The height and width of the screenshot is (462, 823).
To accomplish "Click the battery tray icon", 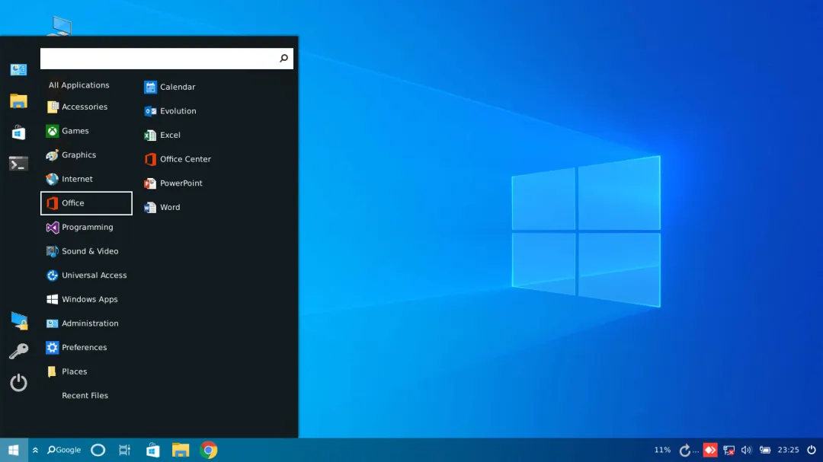I will point(765,451).
